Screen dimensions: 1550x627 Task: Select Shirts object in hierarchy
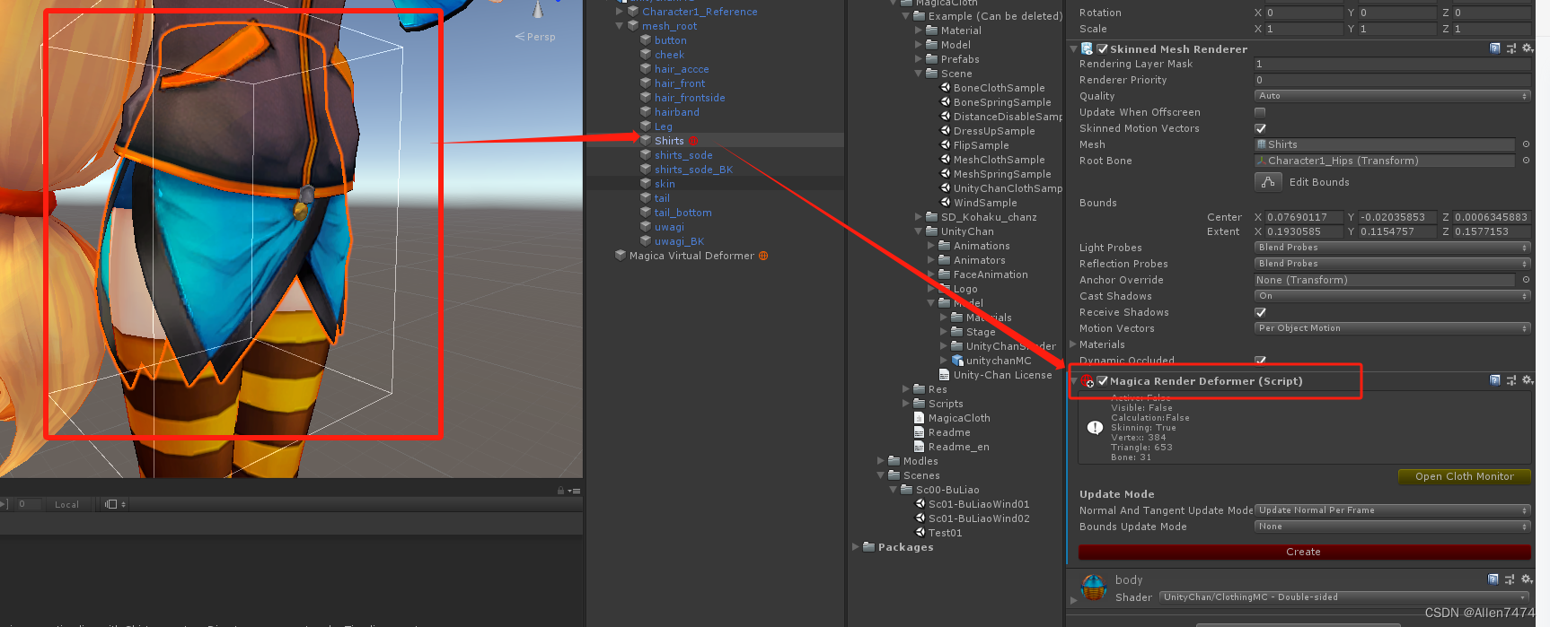(669, 141)
